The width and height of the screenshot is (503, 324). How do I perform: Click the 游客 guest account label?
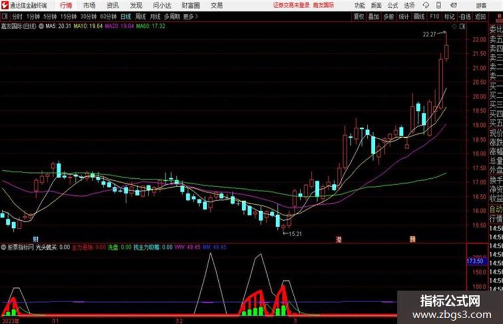(x=481, y=5)
